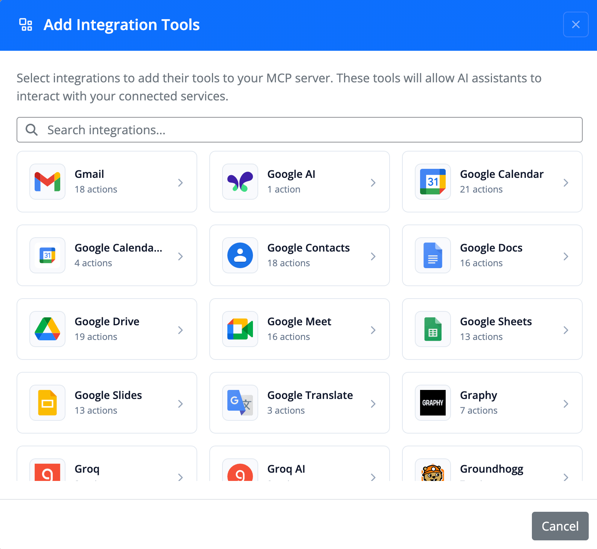Viewport: 597px width, 549px height.
Task: Select the Google AI label
Action: [291, 174]
